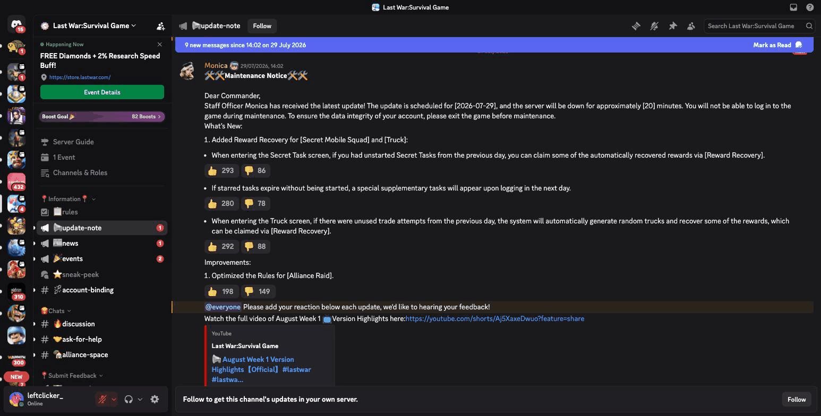Switch to the ask-for-help channel
821x416 pixels.
click(x=102, y=340)
